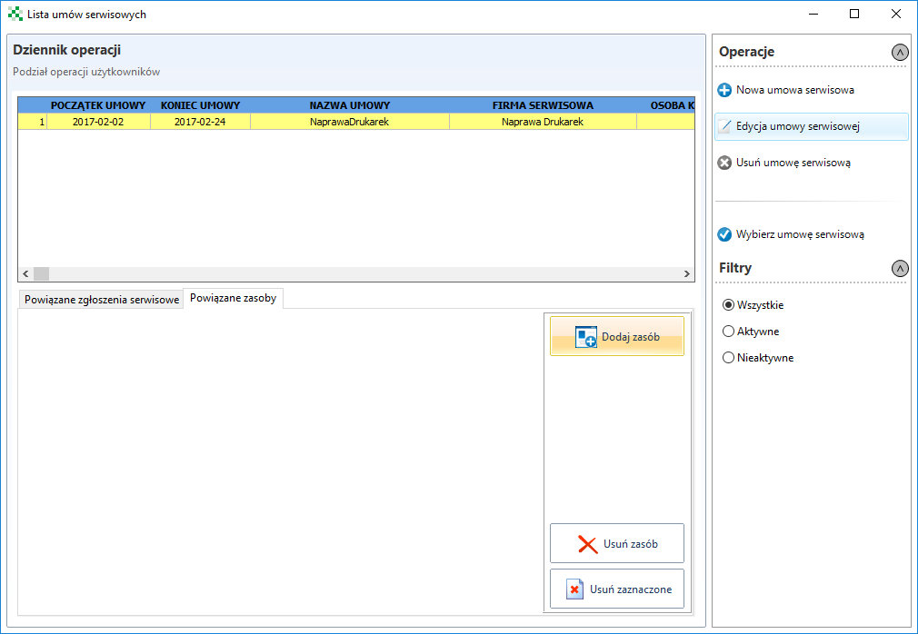The image size is (918, 634).
Task: Click the pencil icon for Edycja umowy serwisowej
Action: point(724,127)
